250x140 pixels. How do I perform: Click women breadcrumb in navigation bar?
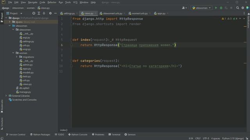pos(30,8)
